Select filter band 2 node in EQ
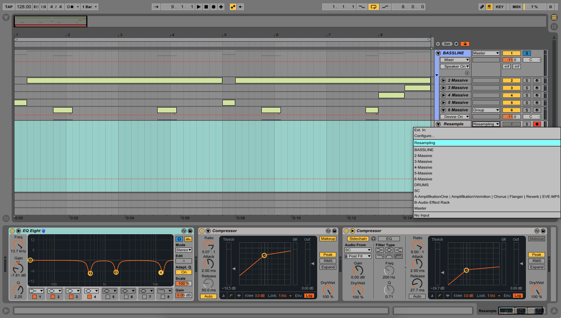The image size is (561, 318). pyautogui.click(x=90, y=273)
